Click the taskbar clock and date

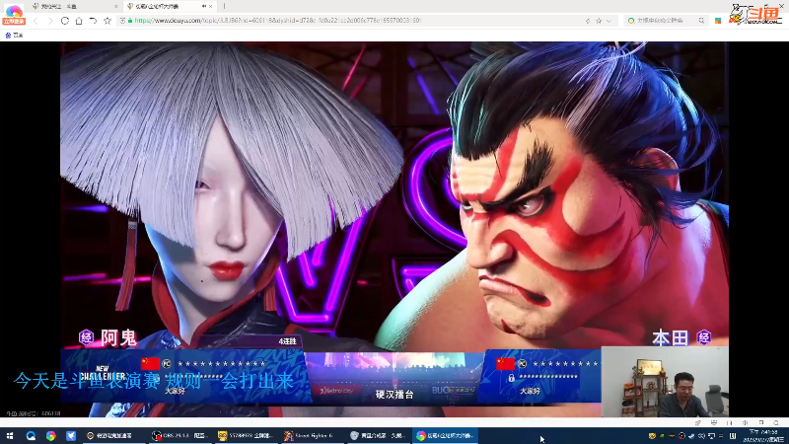763,436
